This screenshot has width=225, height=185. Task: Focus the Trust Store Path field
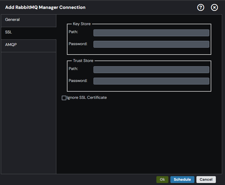[151, 70]
